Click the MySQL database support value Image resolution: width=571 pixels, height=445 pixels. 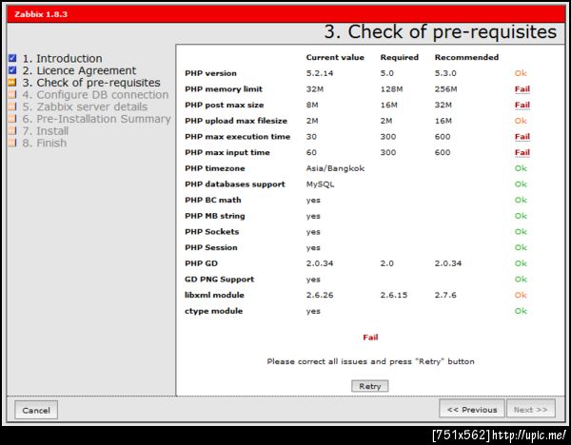click(x=320, y=184)
